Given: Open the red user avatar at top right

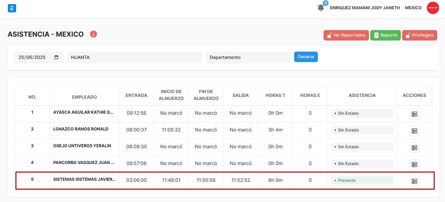Looking at the screenshot, I should 433,8.
